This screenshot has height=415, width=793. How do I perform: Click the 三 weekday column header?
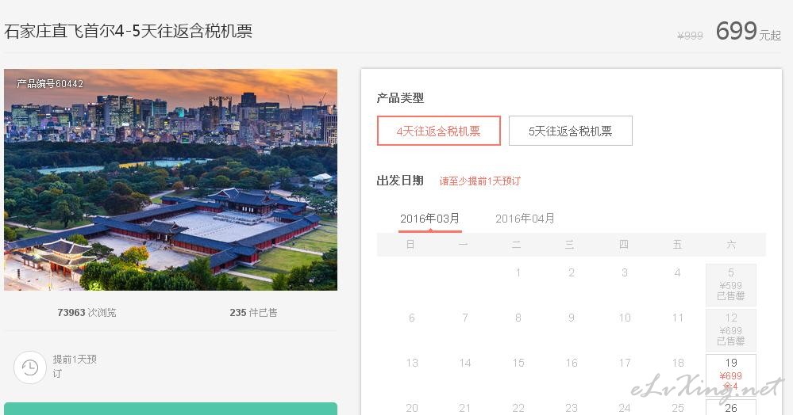tap(569, 245)
